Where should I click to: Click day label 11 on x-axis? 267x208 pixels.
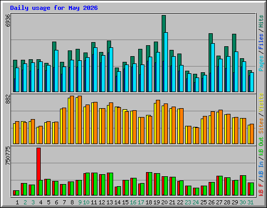click(94, 202)
